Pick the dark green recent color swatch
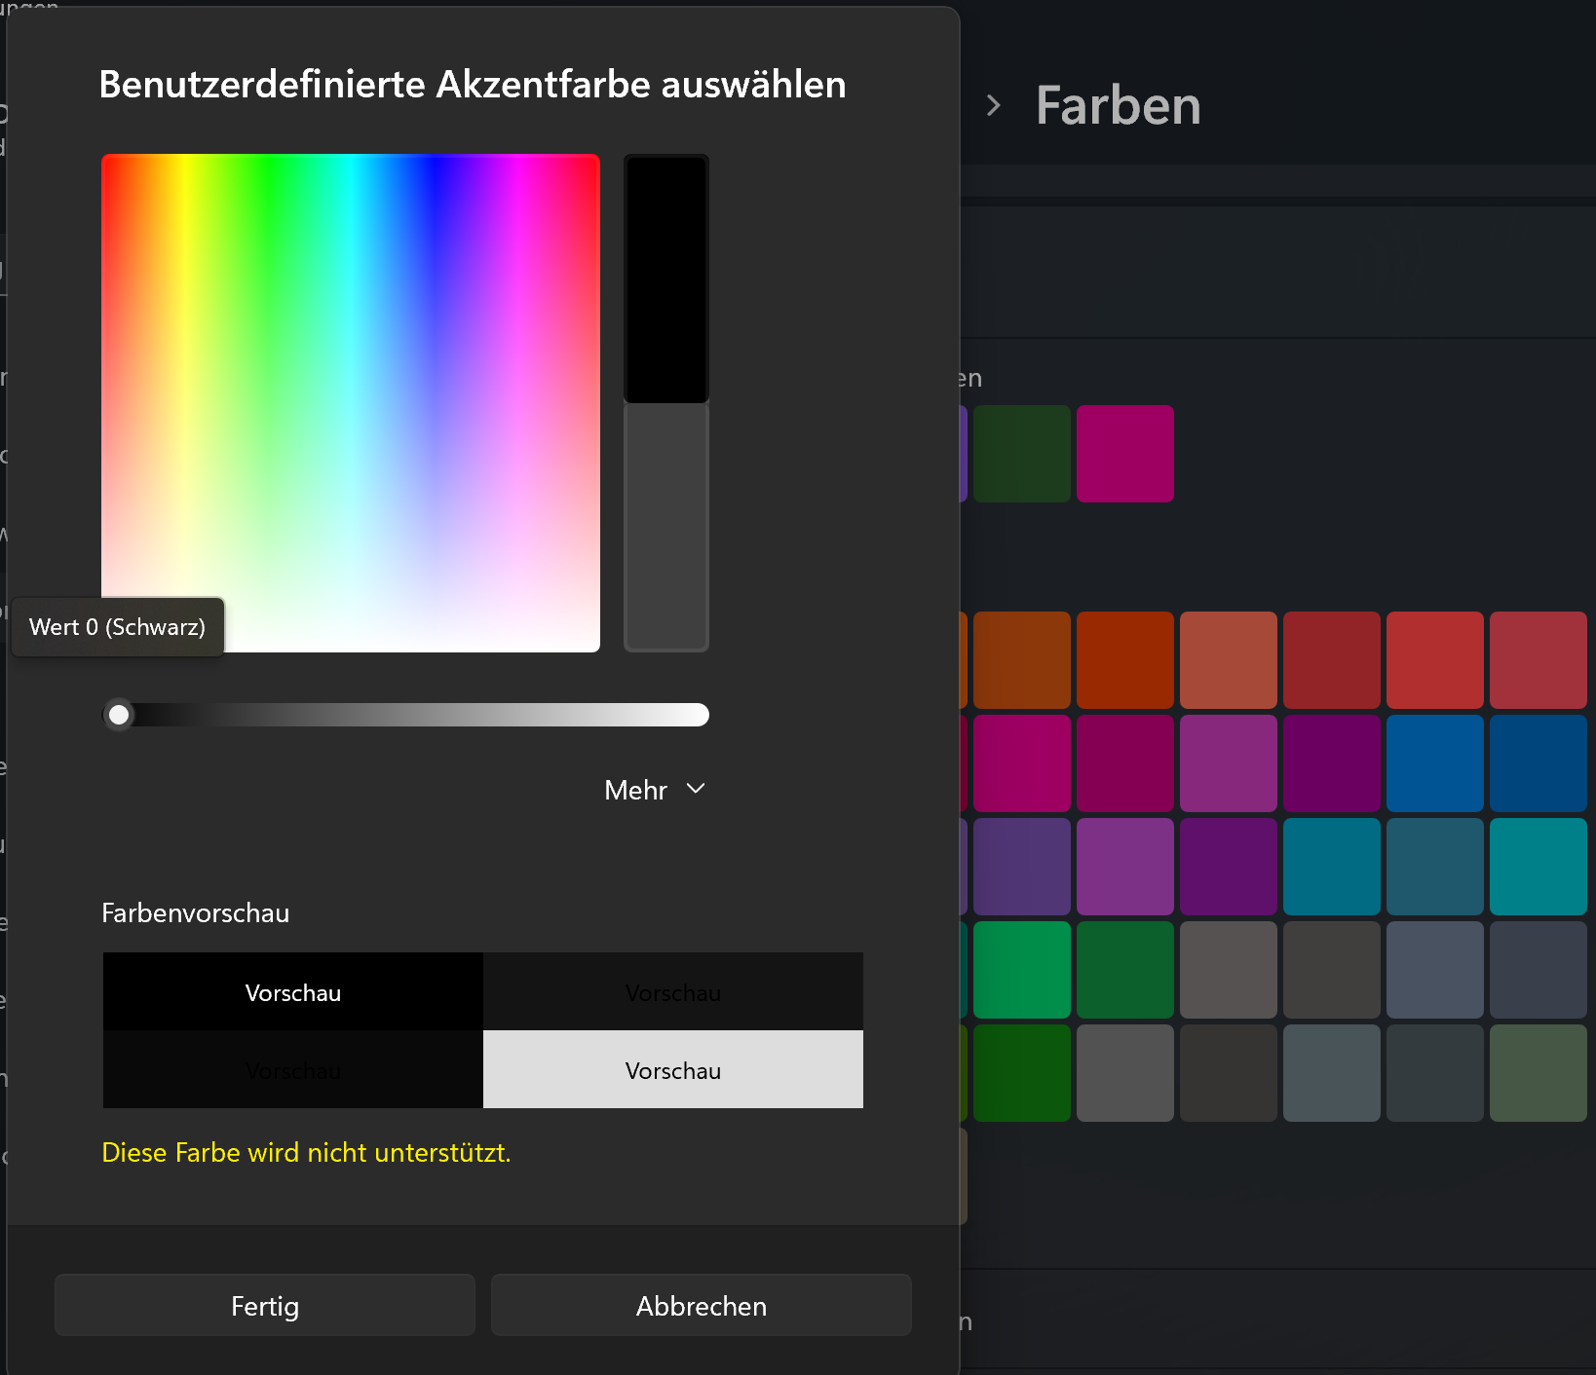Viewport: 1596px width, 1375px height. [1022, 453]
